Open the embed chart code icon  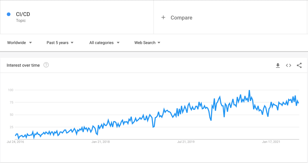coord(288,66)
